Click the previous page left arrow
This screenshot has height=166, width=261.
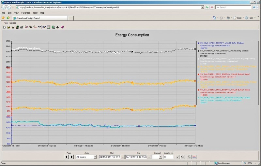click(x=67, y=157)
